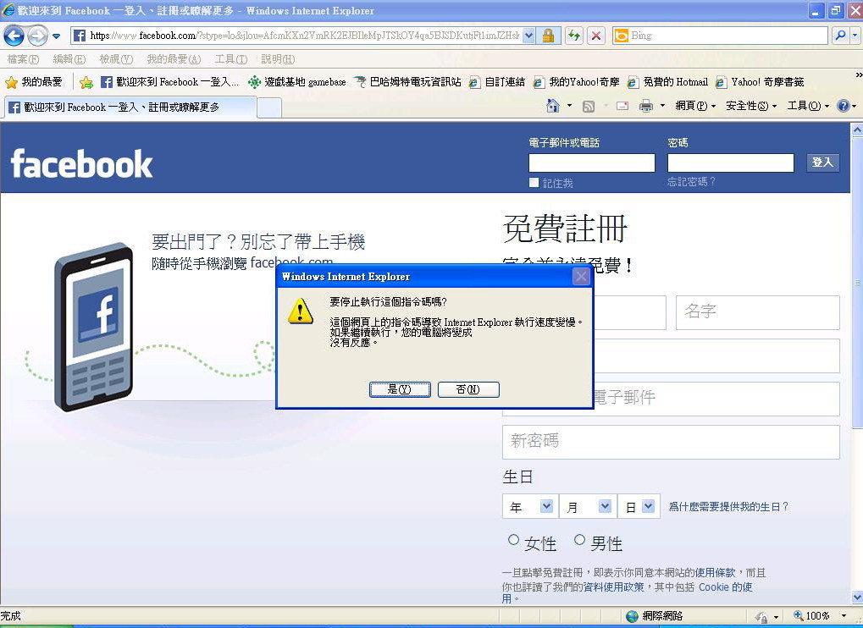Open the search provider options arrow
Viewport: 863px width, 628px height.
(x=855, y=36)
